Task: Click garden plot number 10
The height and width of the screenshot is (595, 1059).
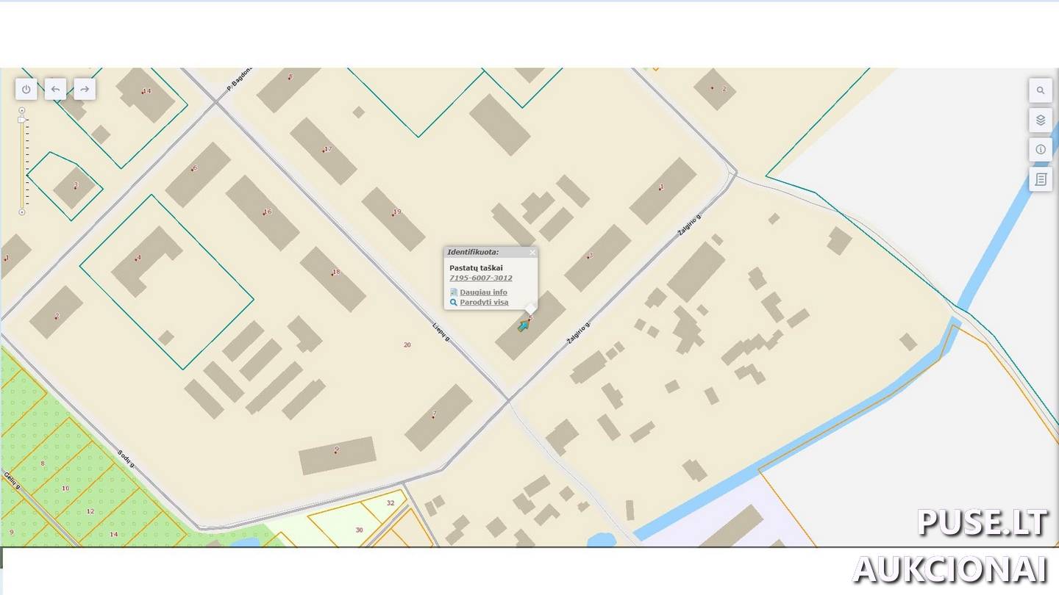Action: [x=65, y=488]
